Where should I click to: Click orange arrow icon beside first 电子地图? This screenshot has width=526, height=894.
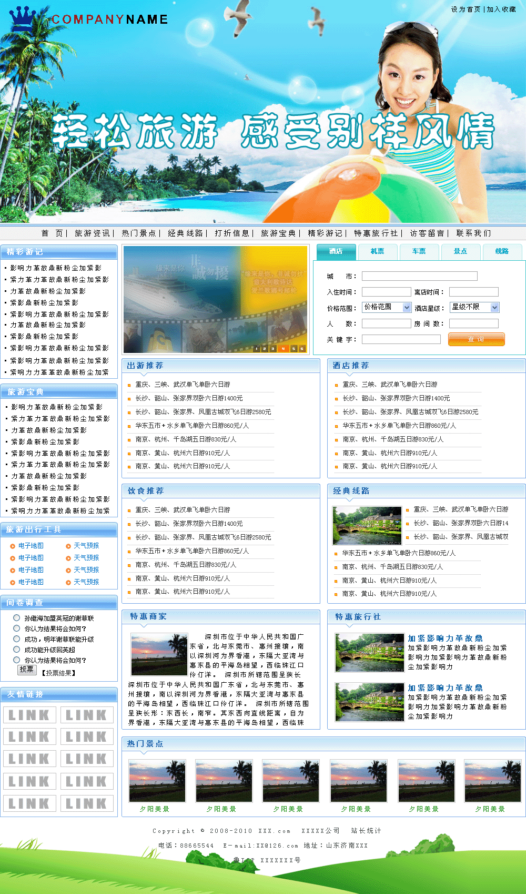(x=13, y=546)
